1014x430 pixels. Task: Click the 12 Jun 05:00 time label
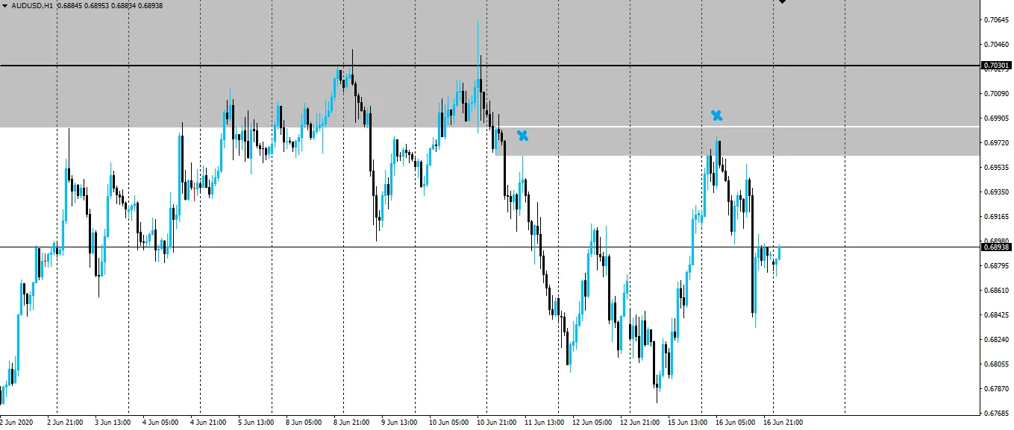point(591,423)
